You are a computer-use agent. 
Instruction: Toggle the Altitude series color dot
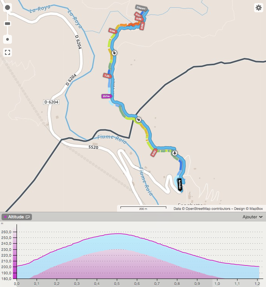pos(5,217)
